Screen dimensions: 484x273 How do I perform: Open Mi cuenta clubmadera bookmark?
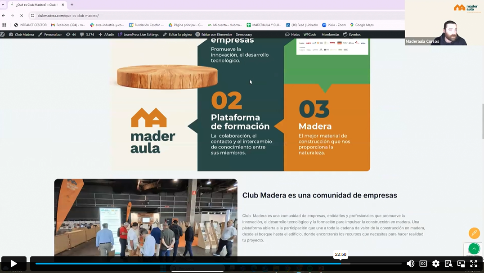(225, 25)
